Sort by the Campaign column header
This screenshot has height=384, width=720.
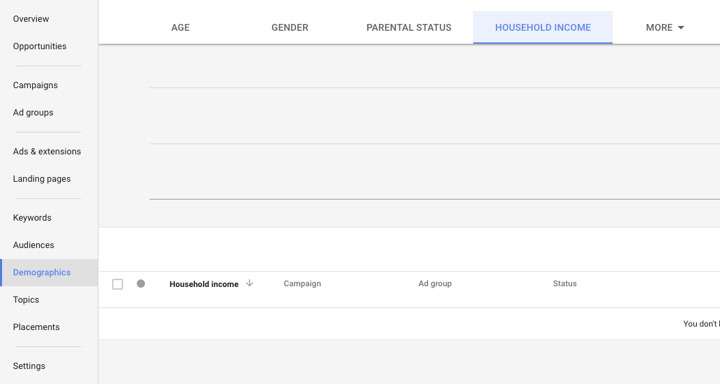tap(302, 284)
